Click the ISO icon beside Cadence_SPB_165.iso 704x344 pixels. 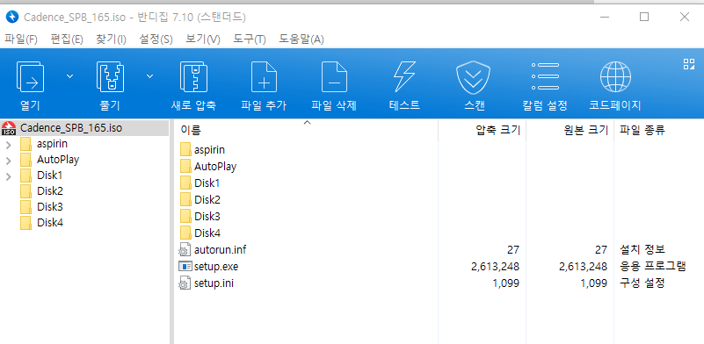point(9,128)
